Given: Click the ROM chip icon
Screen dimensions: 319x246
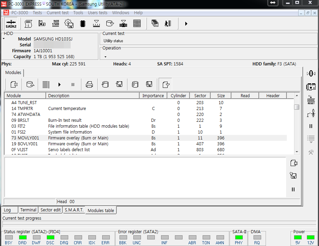Looking at the screenshot, I should (82, 24).
